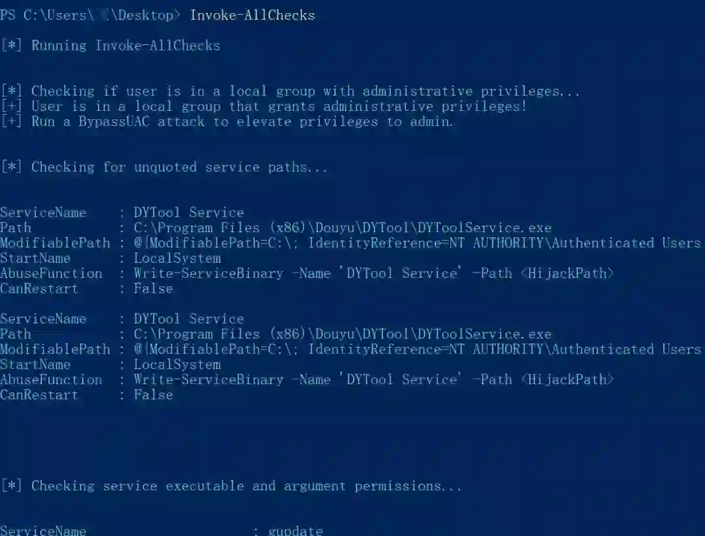Click the Invoke-AllChecks command on prompt line

(252, 15)
